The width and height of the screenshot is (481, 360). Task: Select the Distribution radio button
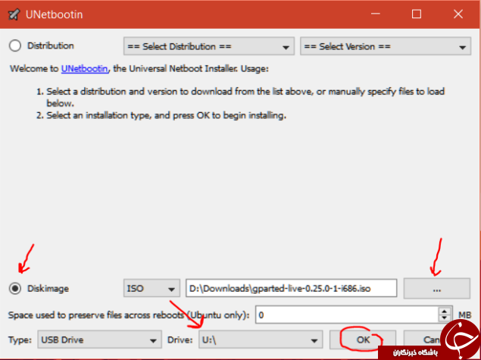[15, 45]
